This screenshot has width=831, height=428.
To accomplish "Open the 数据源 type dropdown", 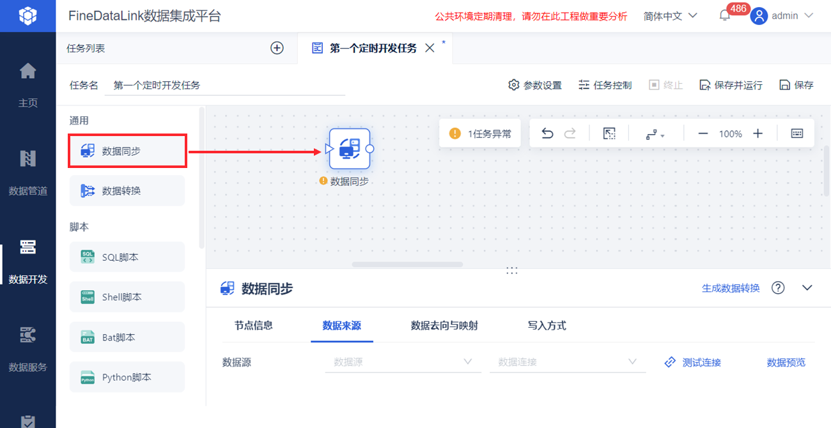I will 403,362.
